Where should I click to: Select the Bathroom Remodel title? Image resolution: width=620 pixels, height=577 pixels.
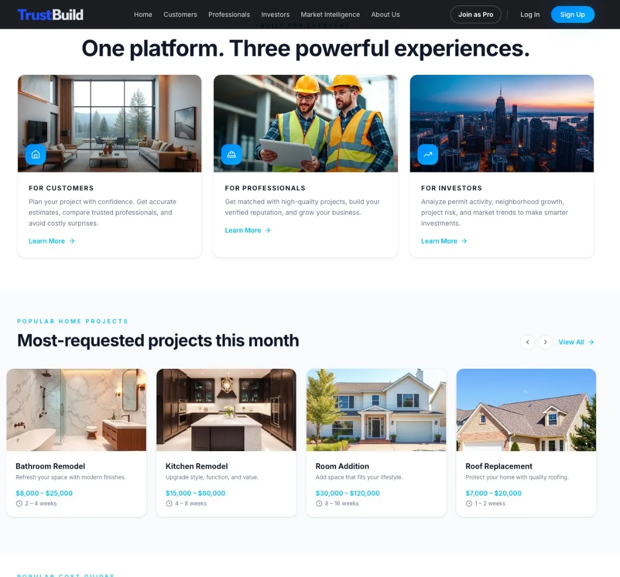[x=50, y=466]
